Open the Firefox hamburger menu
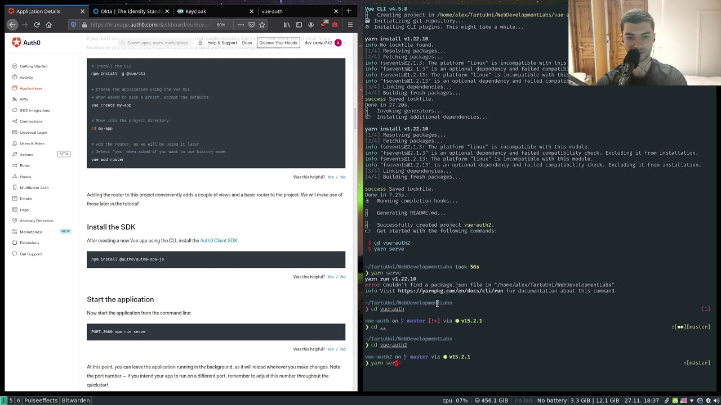The height and width of the screenshot is (405, 721). [350, 25]
